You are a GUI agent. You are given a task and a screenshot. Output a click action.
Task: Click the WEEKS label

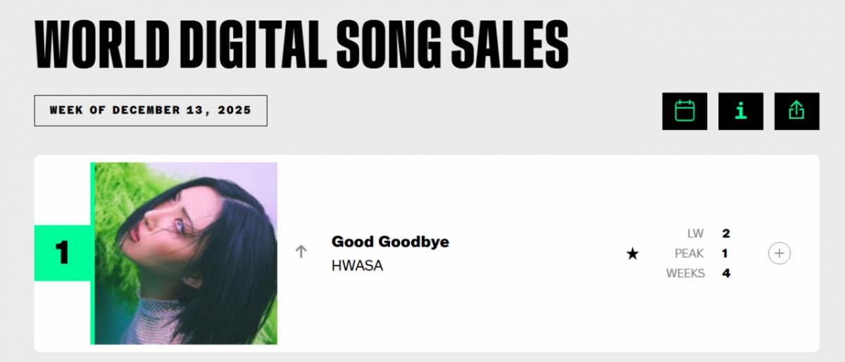[685, 273]
